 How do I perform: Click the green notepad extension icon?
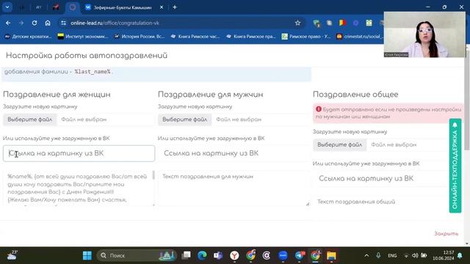pos(369,23)
